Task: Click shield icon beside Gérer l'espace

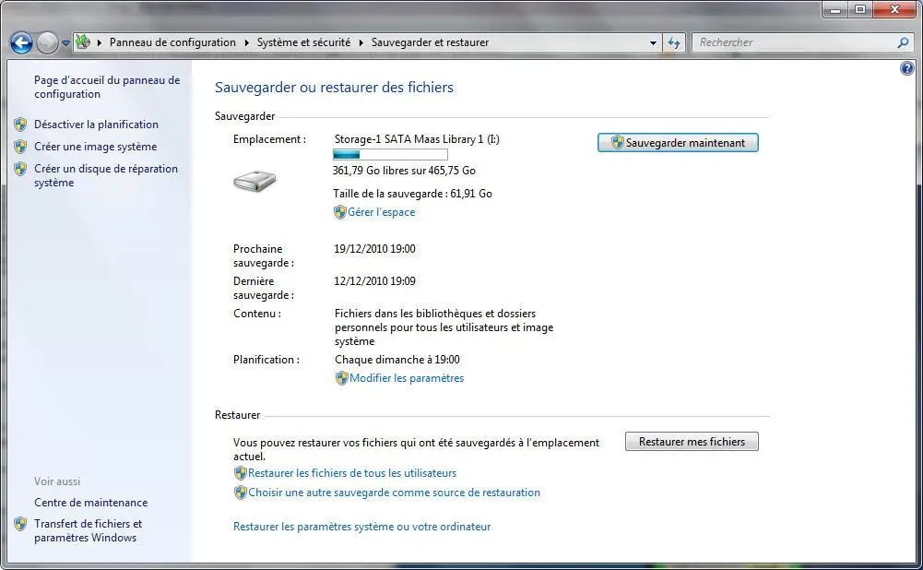Action: (x=339, y=212)
